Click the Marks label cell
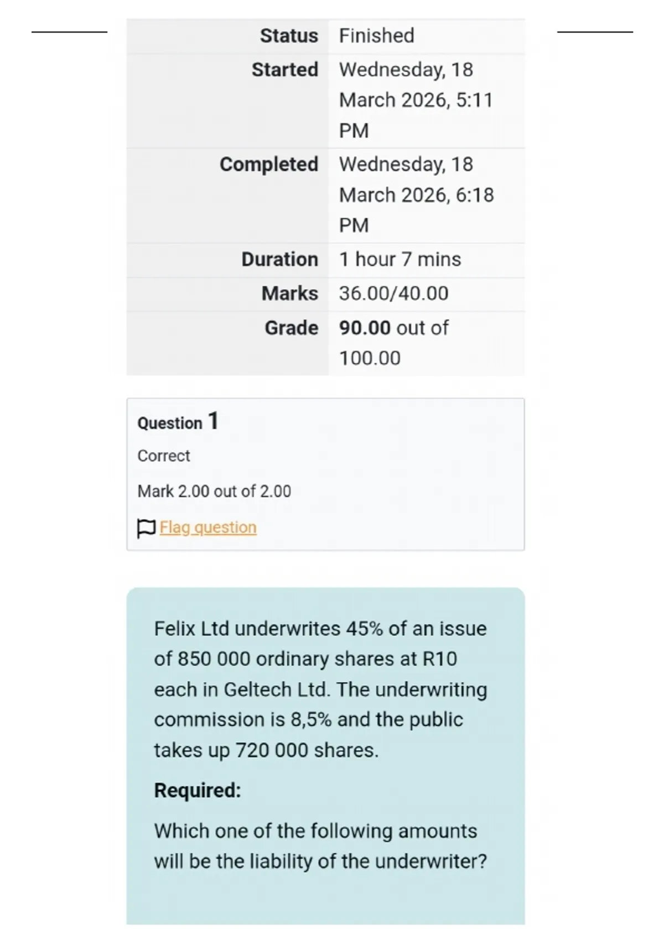The height and width of the screenshot is (940, 664). point(227,294)
